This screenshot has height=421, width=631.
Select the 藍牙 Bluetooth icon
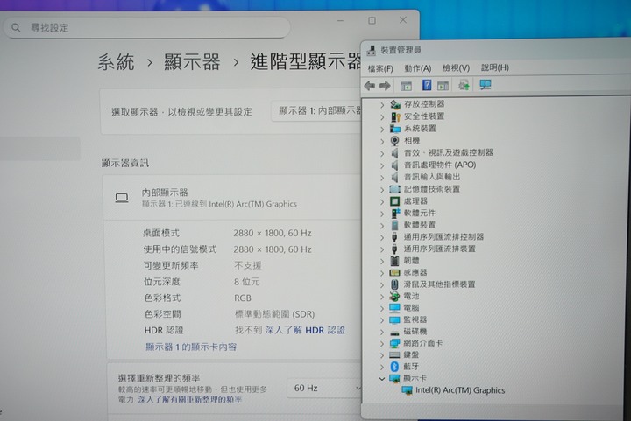[x=394, y=367]
